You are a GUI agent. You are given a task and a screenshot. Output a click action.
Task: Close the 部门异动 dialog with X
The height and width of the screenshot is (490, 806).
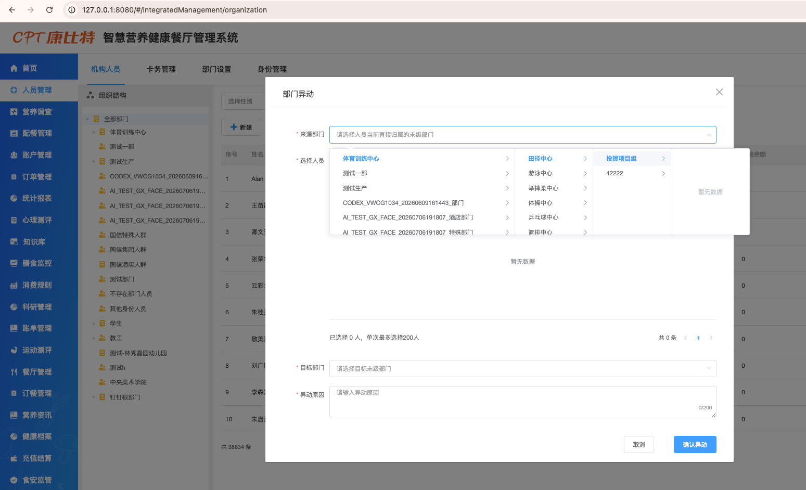(x=719, y=92)
